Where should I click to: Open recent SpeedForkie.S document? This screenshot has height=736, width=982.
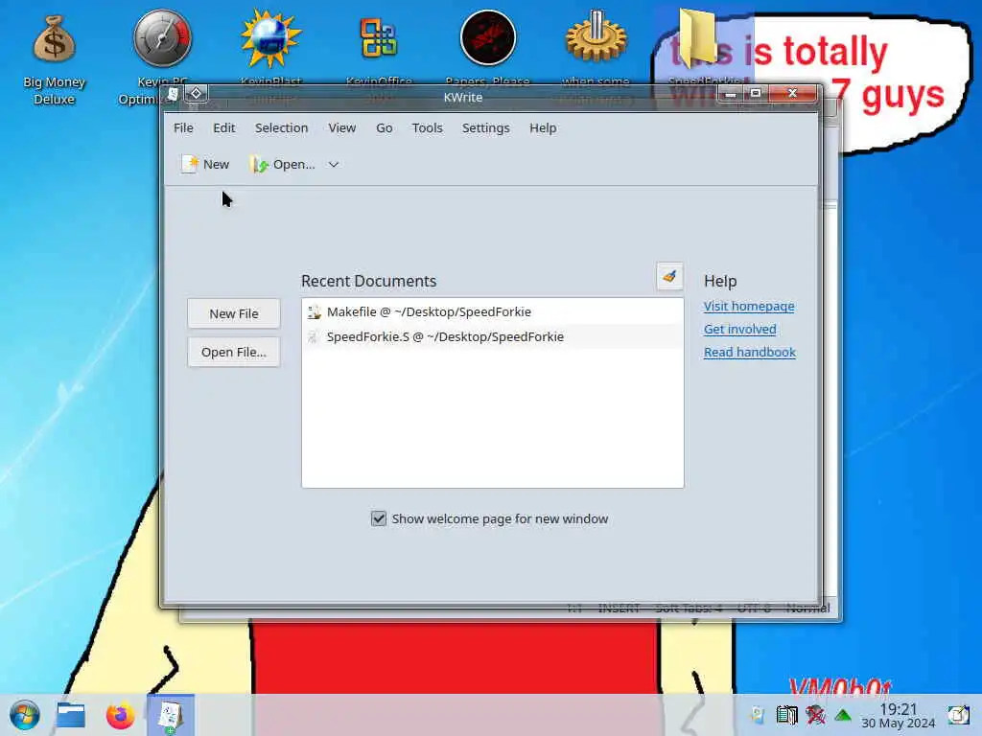[492, 336]
